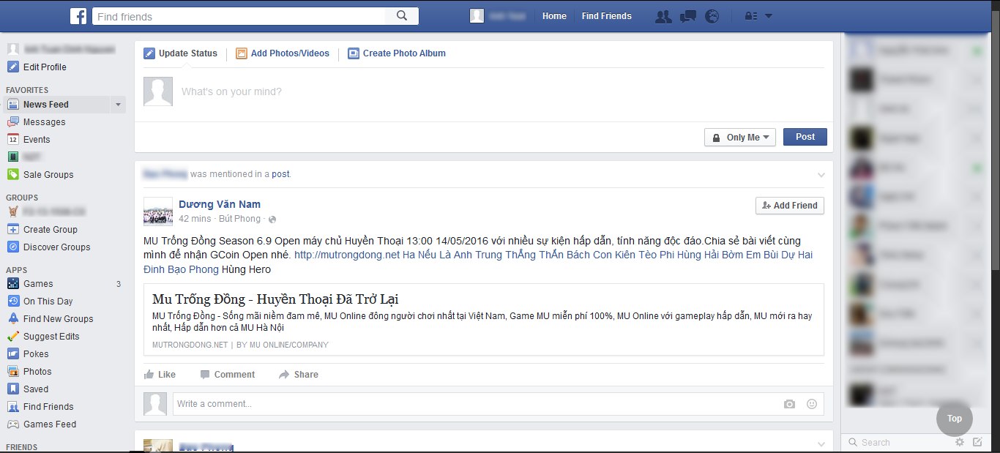Viewport: 1000px width, 453px height.
Task: Open Events in the sidebar
Action: 37,140
